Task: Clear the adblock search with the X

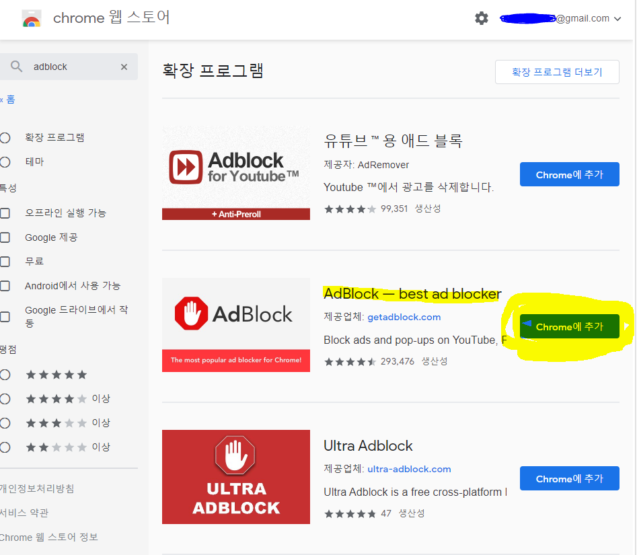Action: pos(124,67)
